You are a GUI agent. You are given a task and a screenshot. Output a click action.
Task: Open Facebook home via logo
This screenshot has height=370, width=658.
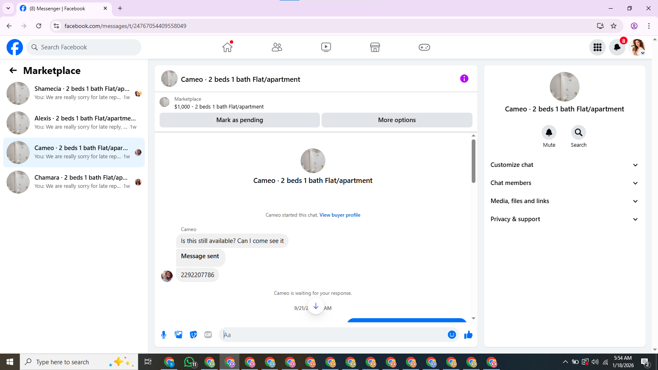15,47
